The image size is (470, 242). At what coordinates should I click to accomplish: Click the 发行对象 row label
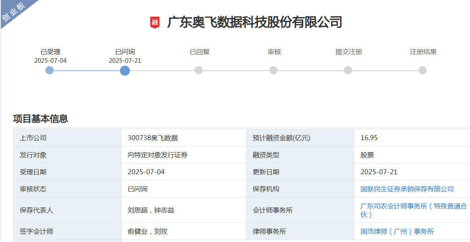(33, 155)
